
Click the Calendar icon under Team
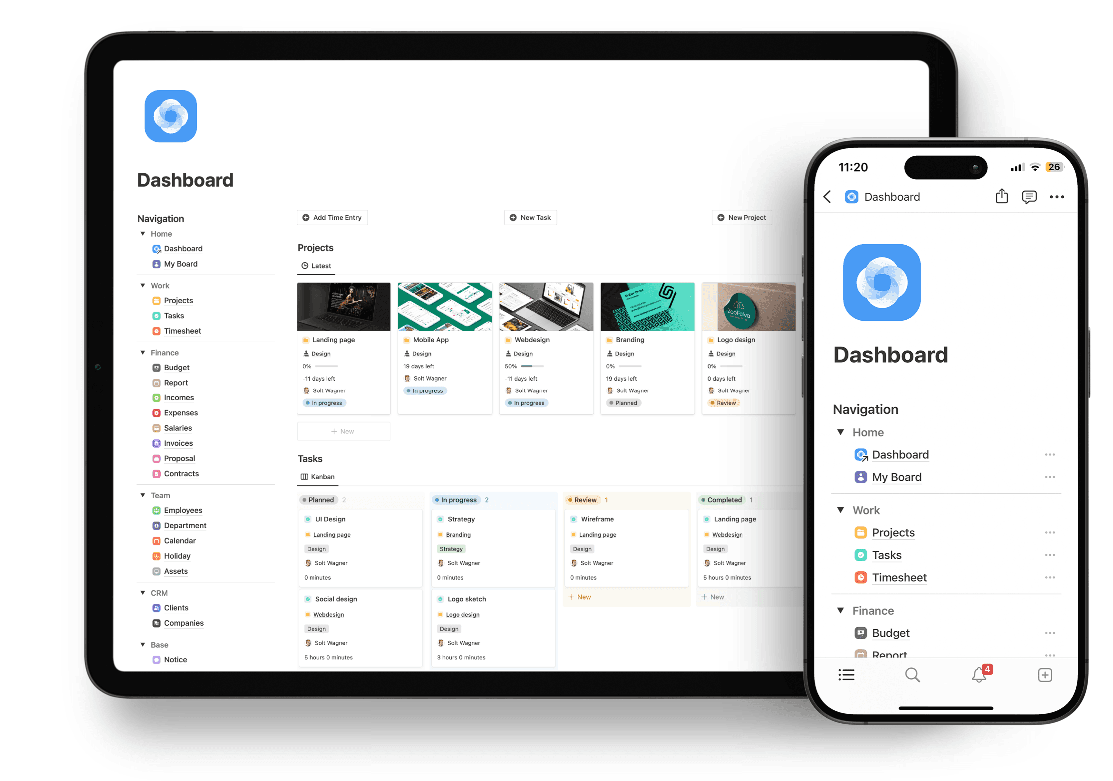coord(156,540)
